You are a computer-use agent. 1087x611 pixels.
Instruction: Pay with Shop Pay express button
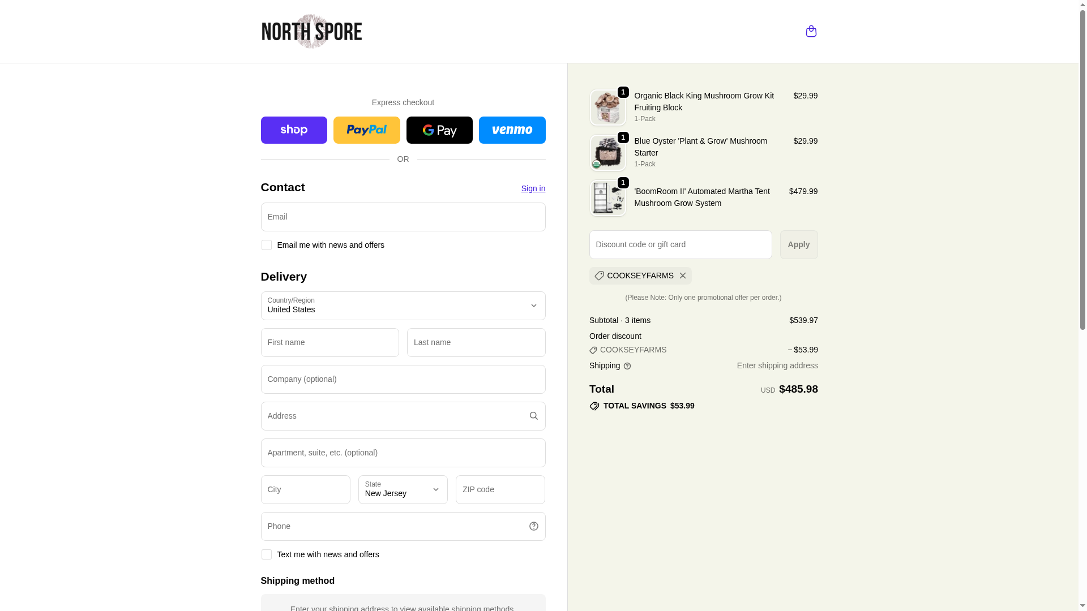point(294,130)
